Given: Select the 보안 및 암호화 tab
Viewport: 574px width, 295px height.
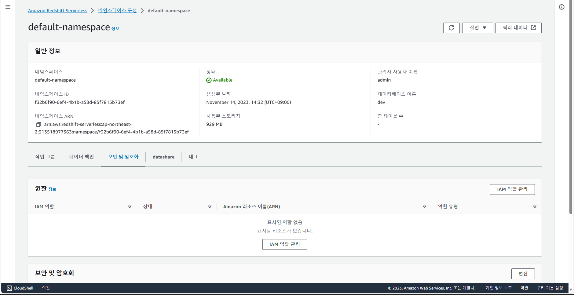Looking at the screenshot, I should pyautogui.click(x=123, y=157).
